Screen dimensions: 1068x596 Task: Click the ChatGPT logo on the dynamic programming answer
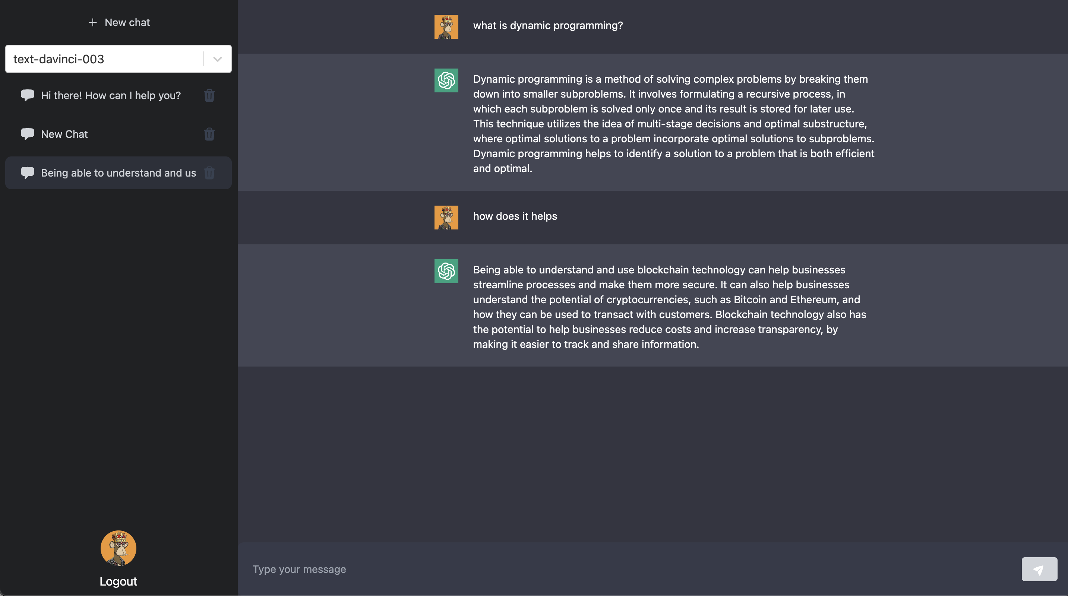[x=446, y=80]
